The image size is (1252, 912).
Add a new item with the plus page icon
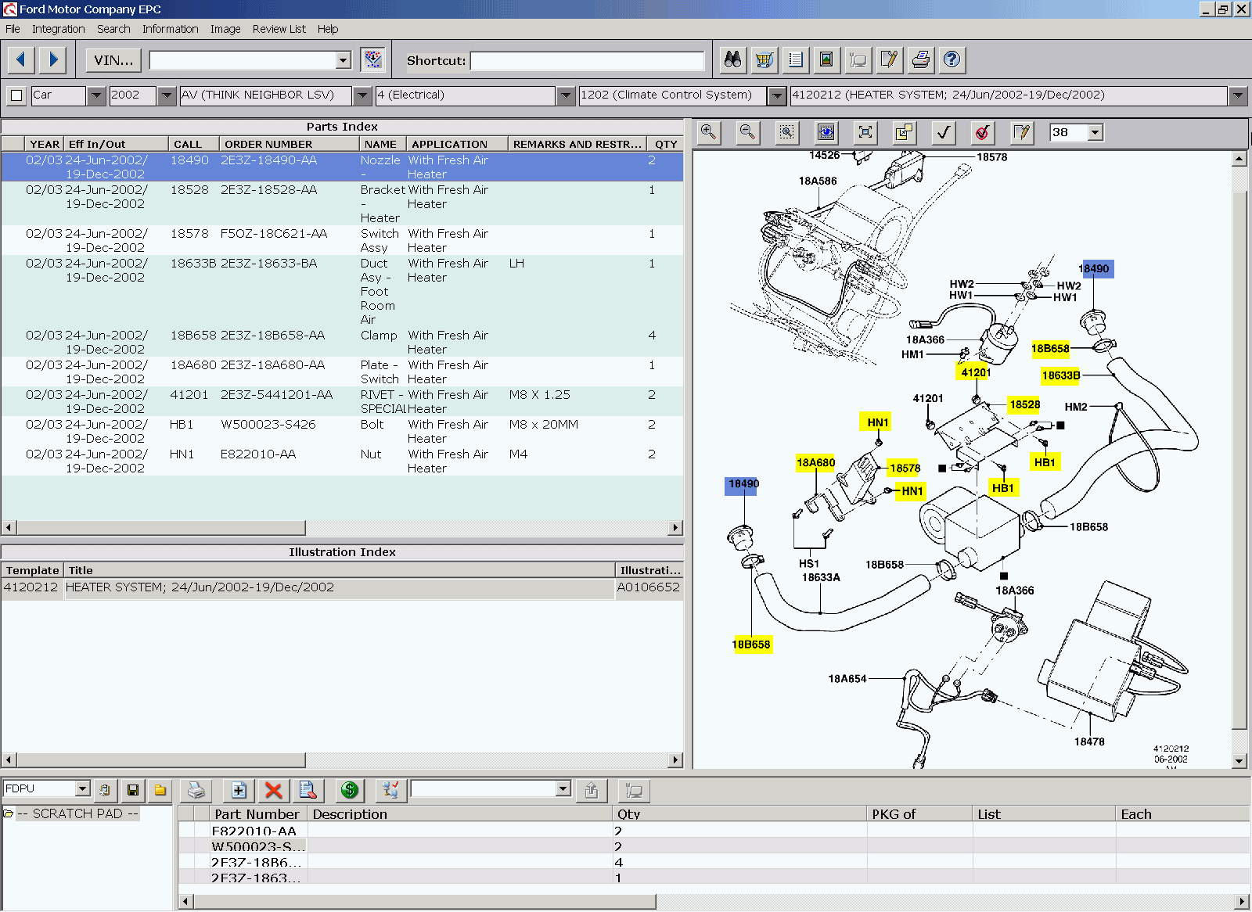[239, 791]
